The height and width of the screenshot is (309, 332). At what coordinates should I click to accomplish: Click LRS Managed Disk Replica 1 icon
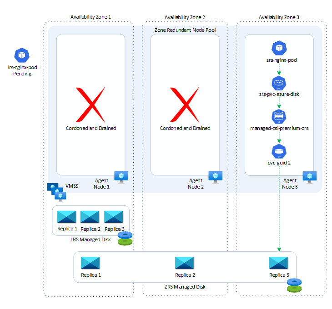67,217
